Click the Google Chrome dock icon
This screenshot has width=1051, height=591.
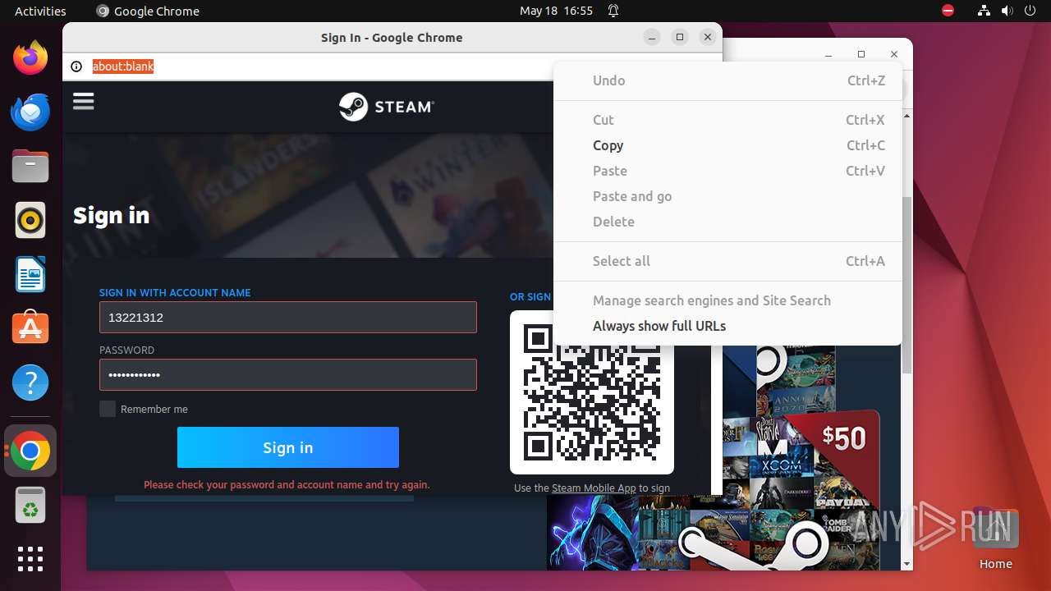[30, 451]
